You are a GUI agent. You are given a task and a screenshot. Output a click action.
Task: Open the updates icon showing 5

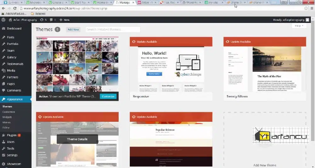click(43, 20)
